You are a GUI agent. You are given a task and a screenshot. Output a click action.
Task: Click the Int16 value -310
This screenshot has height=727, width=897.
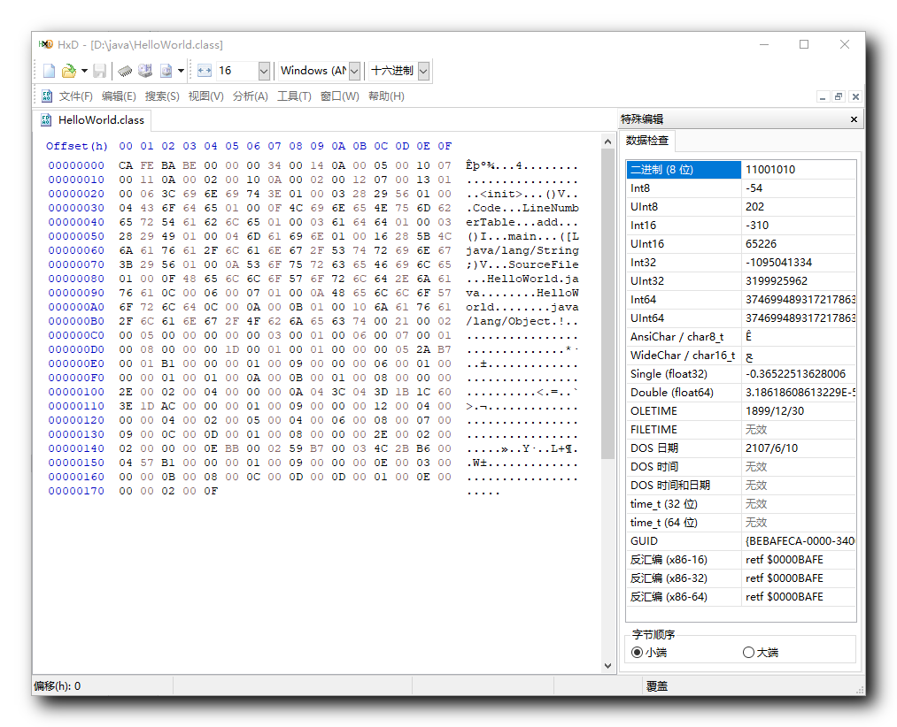pyautogui.click(x=757, y=226)
